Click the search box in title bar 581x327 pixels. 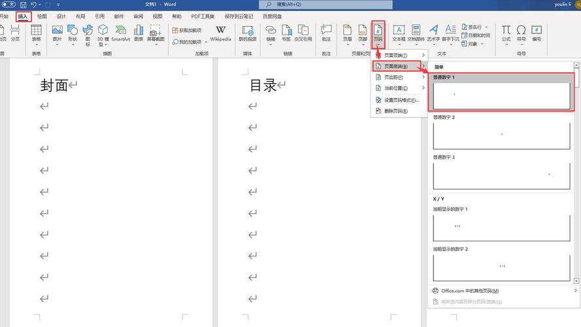[325, 5]
